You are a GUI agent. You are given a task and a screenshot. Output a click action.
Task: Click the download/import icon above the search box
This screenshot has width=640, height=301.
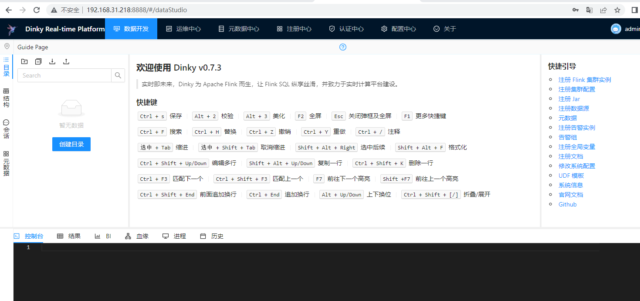[52, 61]
